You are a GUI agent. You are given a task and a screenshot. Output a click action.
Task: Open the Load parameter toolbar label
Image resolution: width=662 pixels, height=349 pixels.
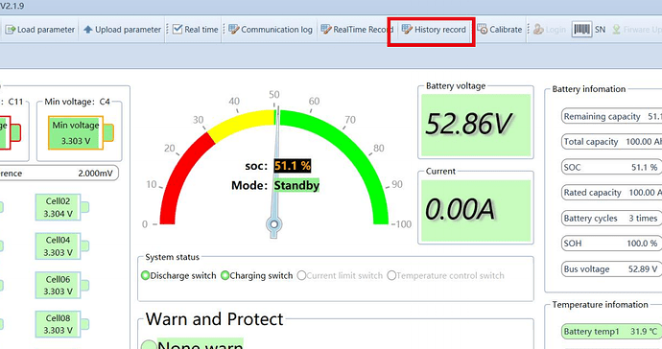pyautogui.click(x=46, y=30)
